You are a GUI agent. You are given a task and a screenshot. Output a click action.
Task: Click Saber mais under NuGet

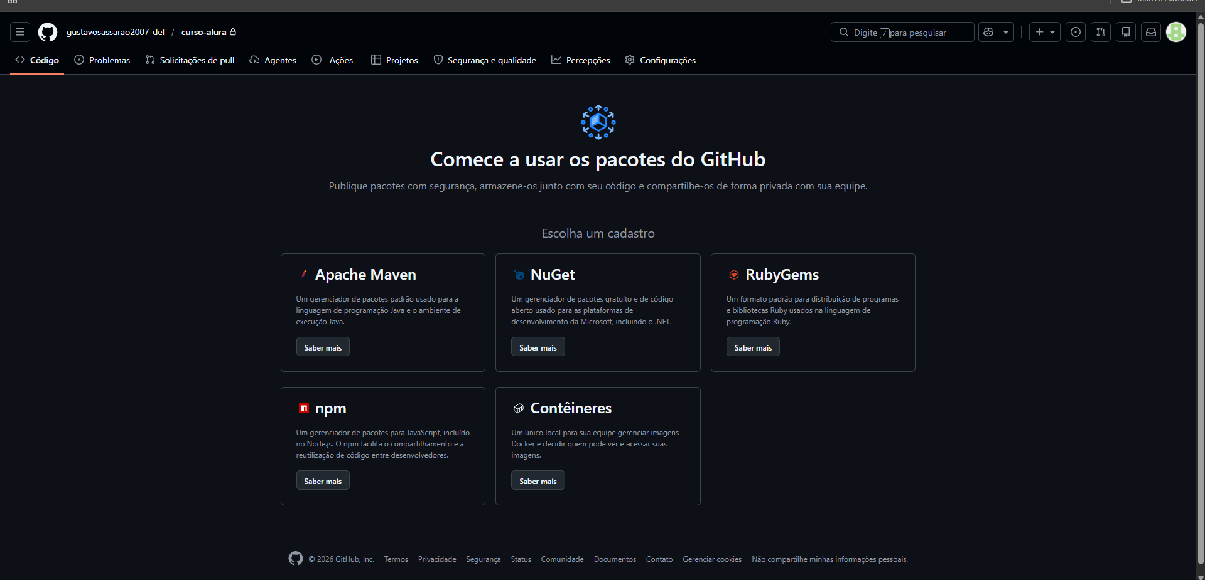pos(538,347)
